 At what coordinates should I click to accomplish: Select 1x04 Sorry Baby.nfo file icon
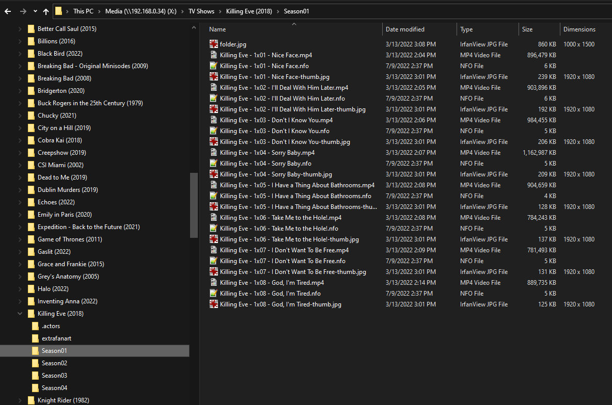coord(213,164)
